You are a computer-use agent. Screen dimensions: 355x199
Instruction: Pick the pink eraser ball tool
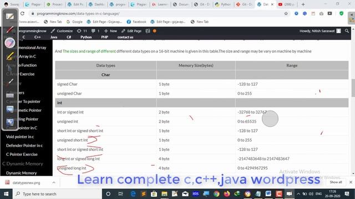pyautogui.click(x=10, y=43)
